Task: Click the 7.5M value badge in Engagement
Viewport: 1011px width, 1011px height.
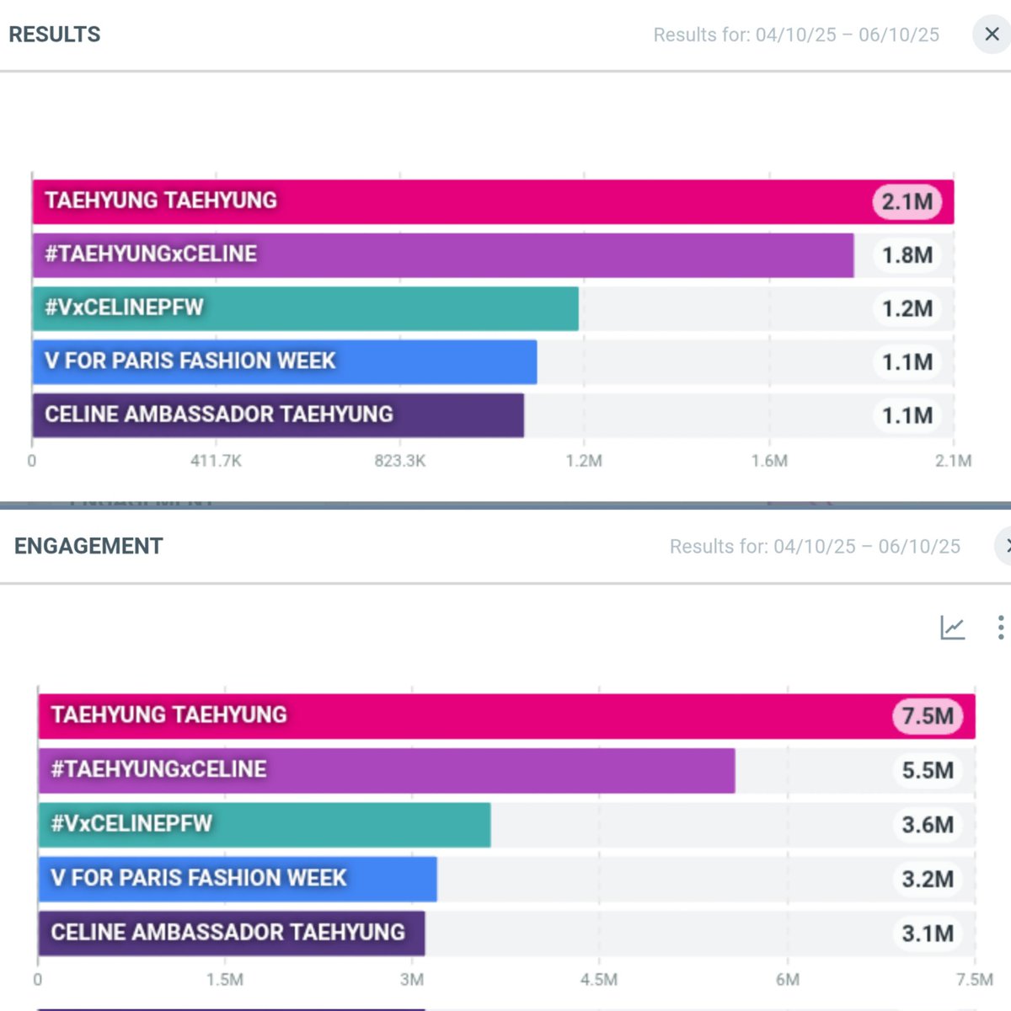Action: click(928, 716)
